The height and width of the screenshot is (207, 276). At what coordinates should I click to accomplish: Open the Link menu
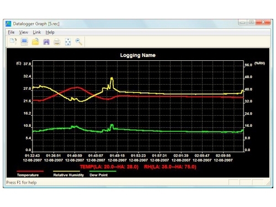[37, 32]
